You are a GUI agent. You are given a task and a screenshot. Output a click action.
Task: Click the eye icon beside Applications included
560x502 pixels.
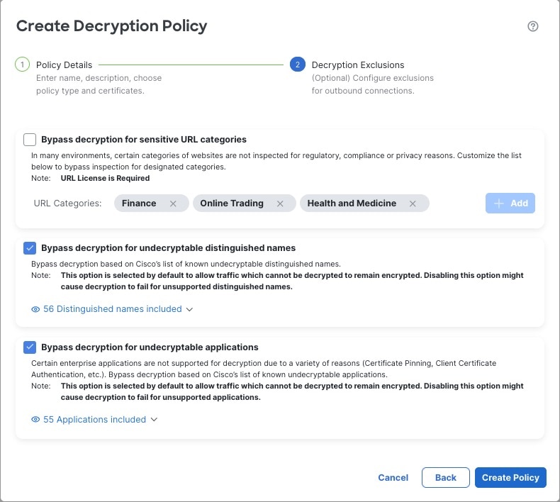point(35,420)
